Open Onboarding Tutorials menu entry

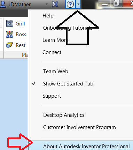point(68,28)
